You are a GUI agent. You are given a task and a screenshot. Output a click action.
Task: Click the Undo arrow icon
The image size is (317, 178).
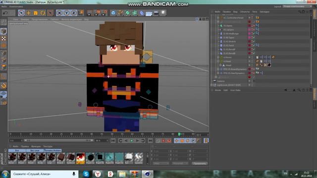[x=5, y=13]
